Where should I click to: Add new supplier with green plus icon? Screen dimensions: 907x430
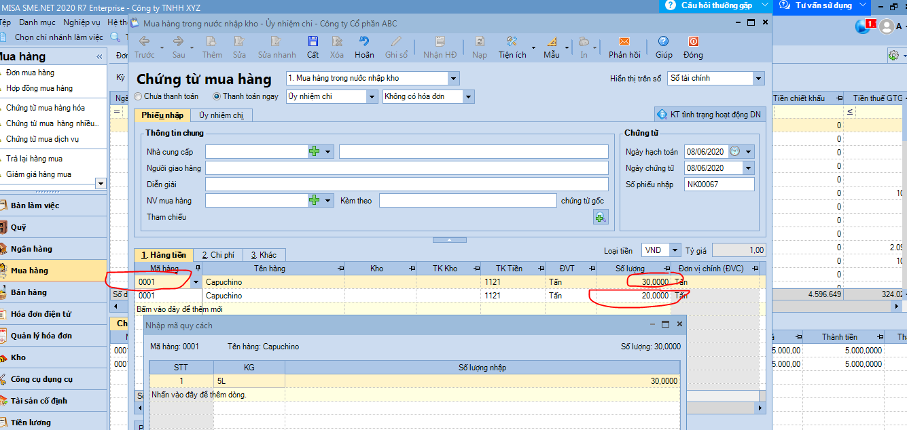coord(314,151)
